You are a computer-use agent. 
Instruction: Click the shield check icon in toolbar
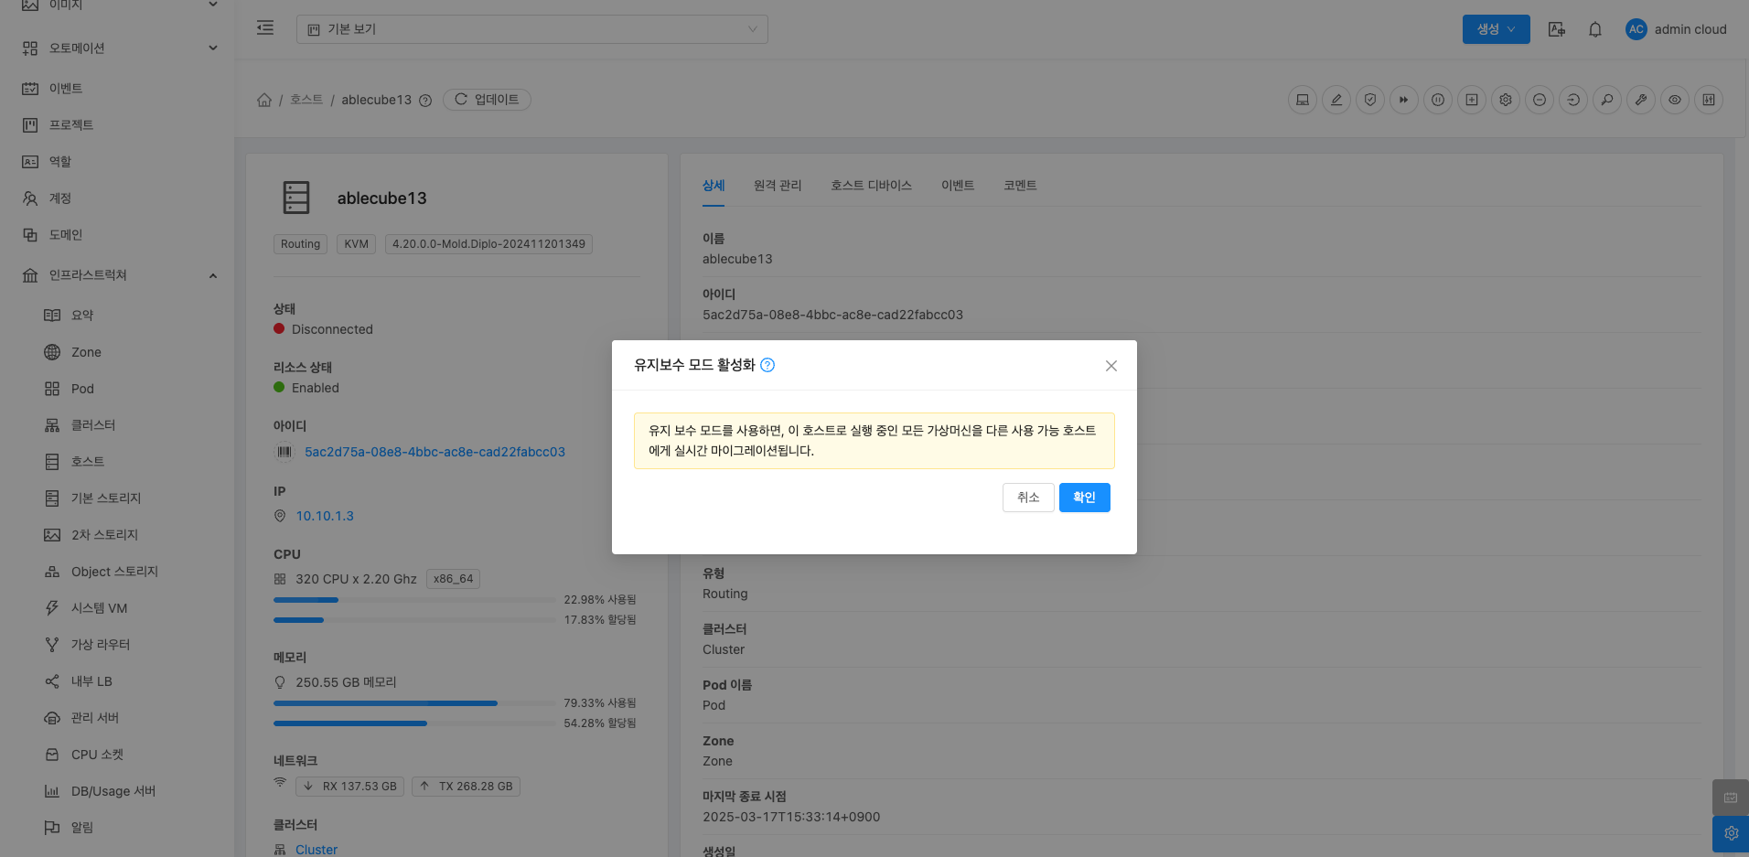pos(1369,100)
